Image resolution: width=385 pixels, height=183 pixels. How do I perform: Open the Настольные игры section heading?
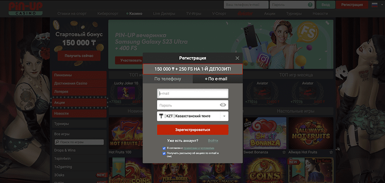tap(295, 111)
